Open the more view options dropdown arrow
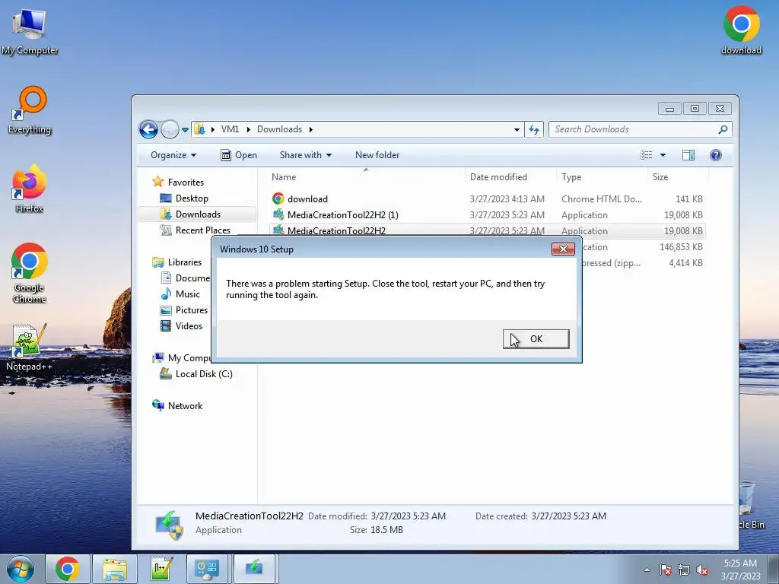Viewport: 779px width, 584px height. click(x=663, y=155)
